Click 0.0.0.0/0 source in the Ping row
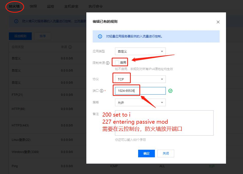 click(x=67, y=166)
